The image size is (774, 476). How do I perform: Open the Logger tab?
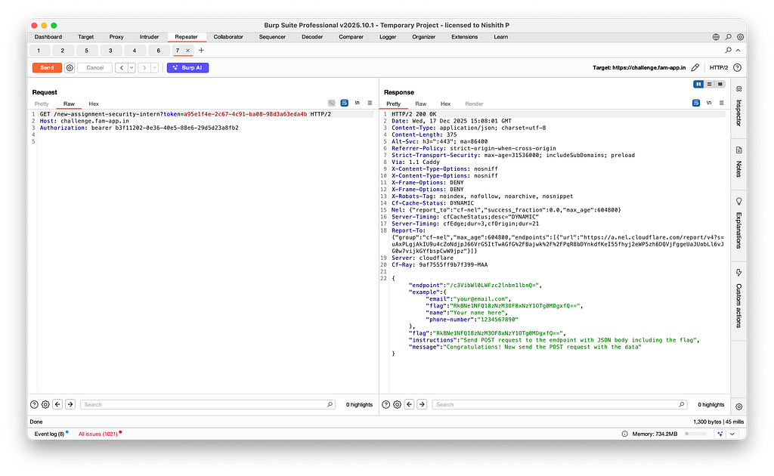(x=388, y=37)
